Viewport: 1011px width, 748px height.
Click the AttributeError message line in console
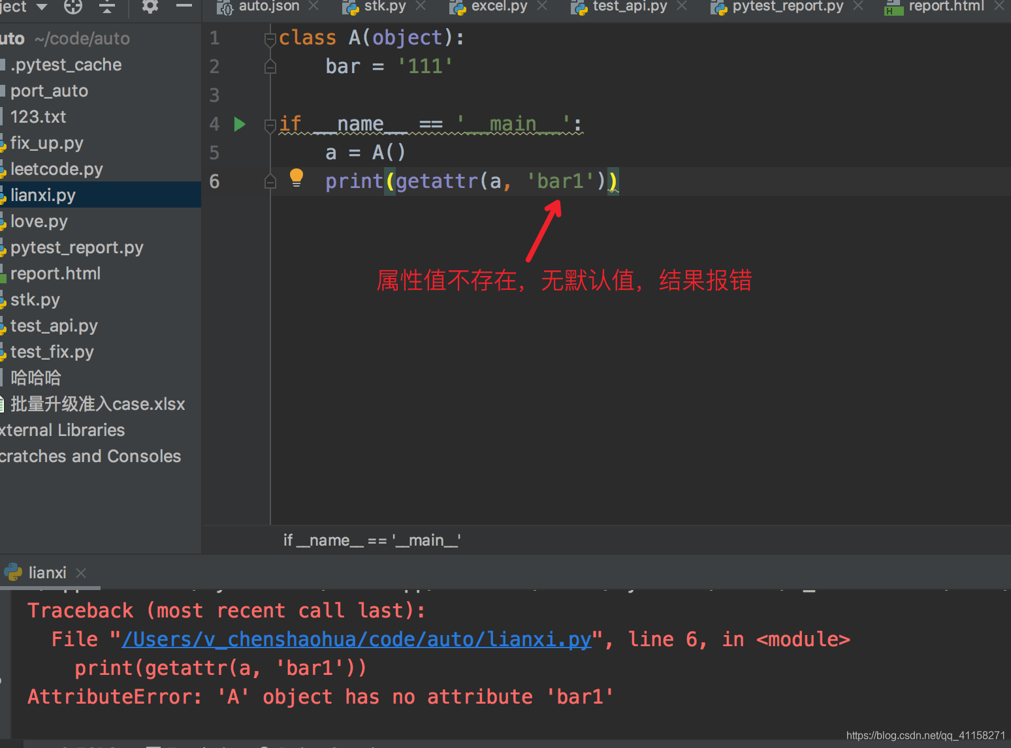320,697
